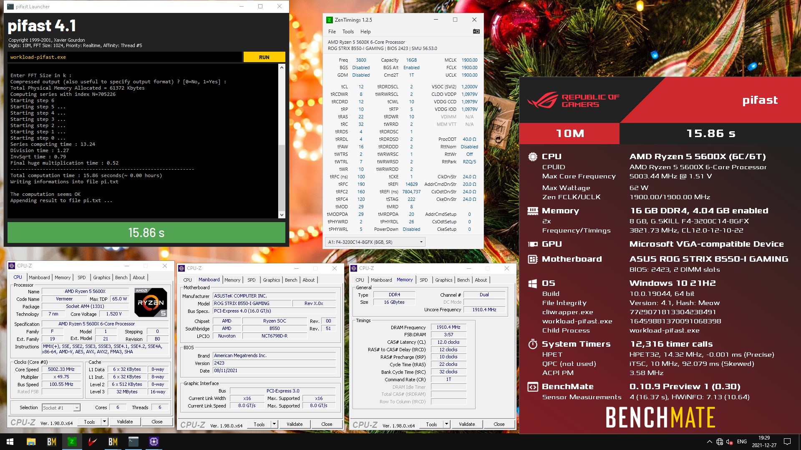Click the BIOS Version 2423 field in CPU-Z
801x450 pixels.
click(274, 363)
